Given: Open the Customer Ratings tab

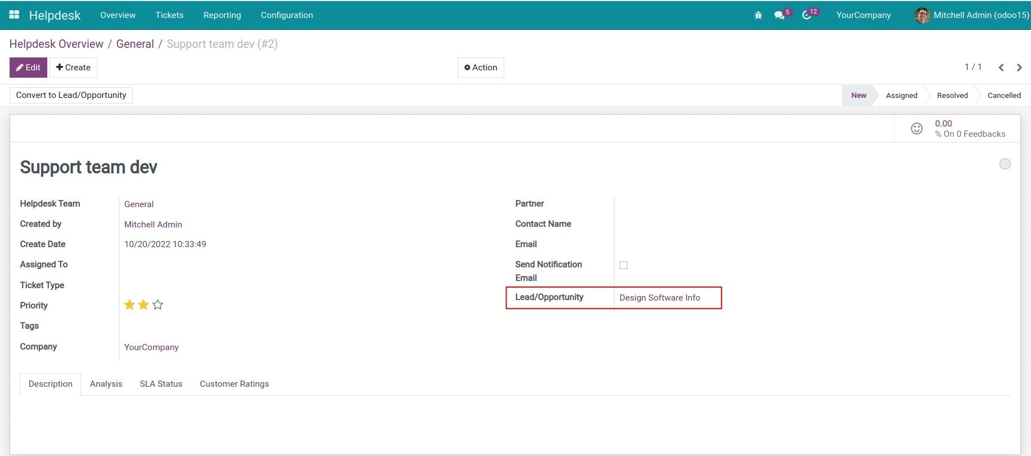Looking at the screenshot, I should (234, 384).
